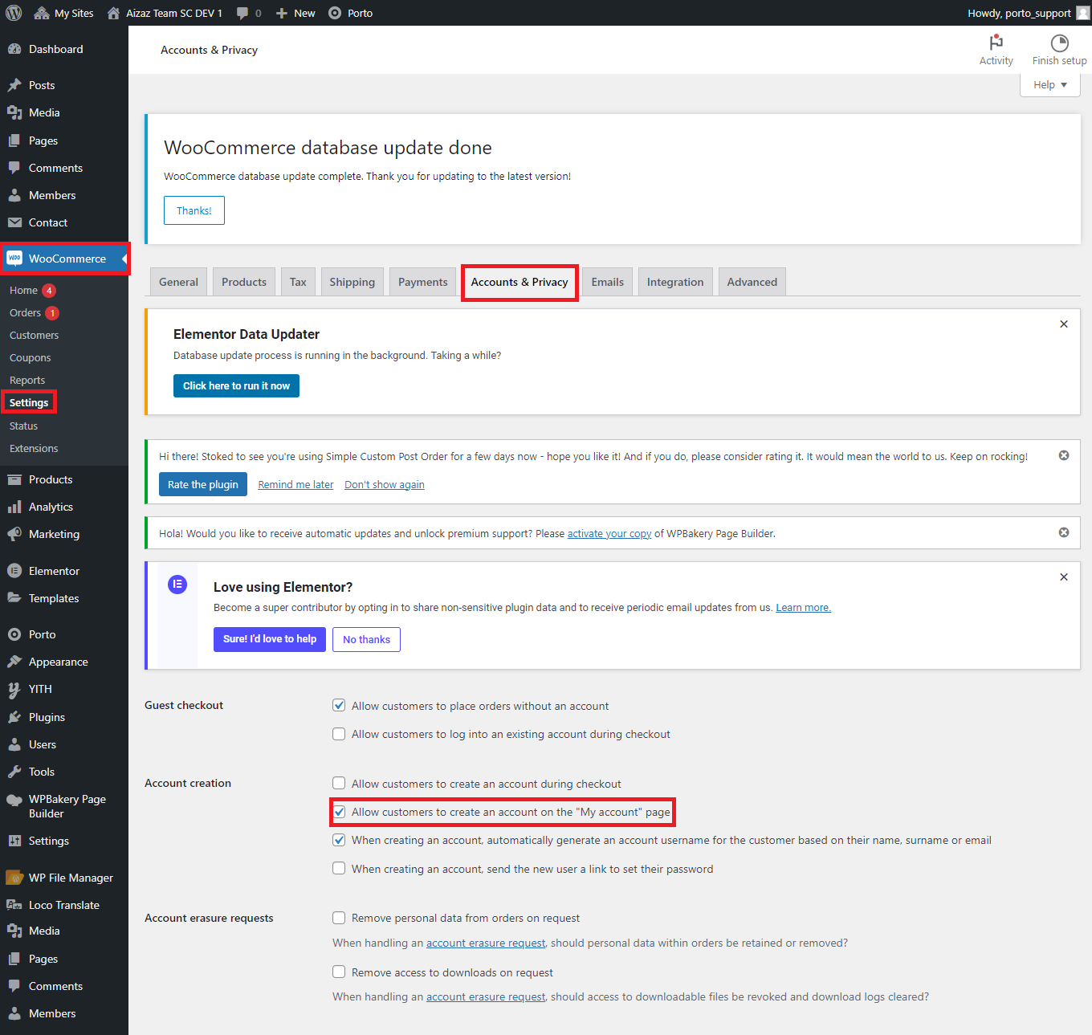Click the Users icon in the sidebar
This screenshot has height=1035, width=1092.
pos(14,744)
